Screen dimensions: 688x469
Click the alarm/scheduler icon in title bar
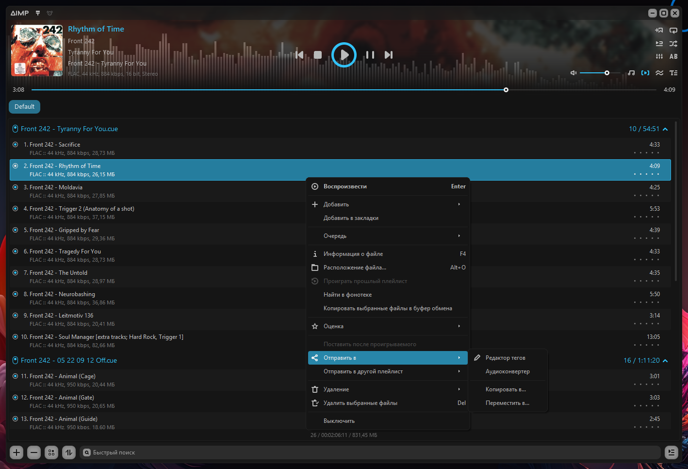(49, 13)
